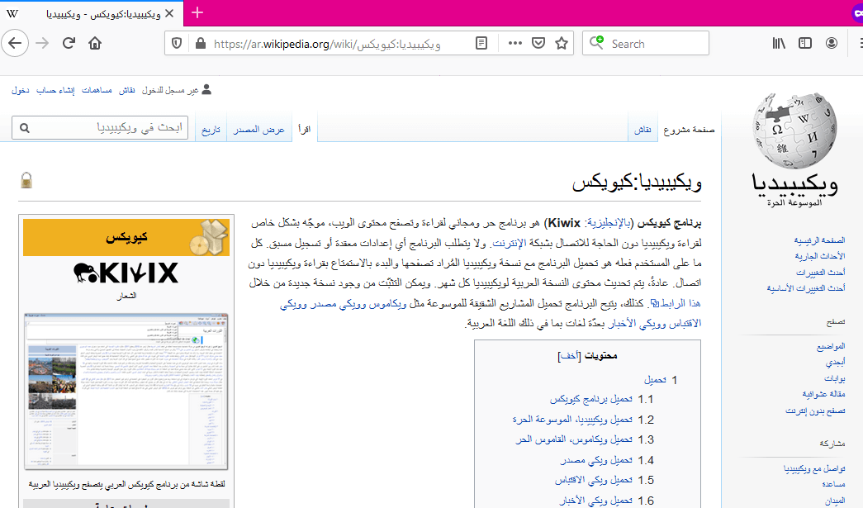Image resolution: width=863 pixels, height=508 pixels.
Task: Open أحدث التغييرات الأساسية sidebar link
Action: coord(806,288)
